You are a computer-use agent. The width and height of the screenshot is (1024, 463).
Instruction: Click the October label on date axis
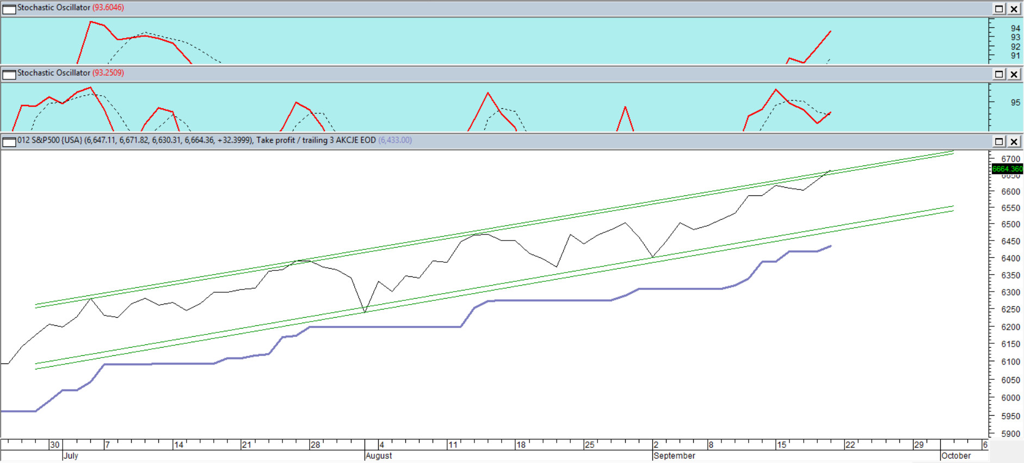coord(955,456)
